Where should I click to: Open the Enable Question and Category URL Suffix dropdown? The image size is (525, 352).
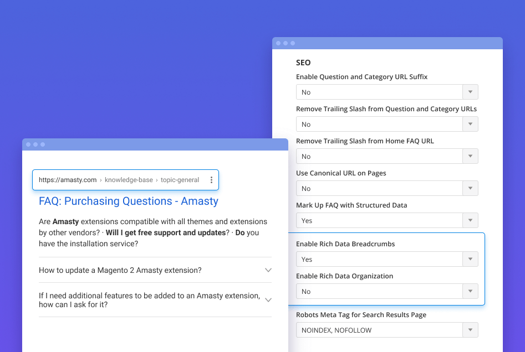pos(470,92)
